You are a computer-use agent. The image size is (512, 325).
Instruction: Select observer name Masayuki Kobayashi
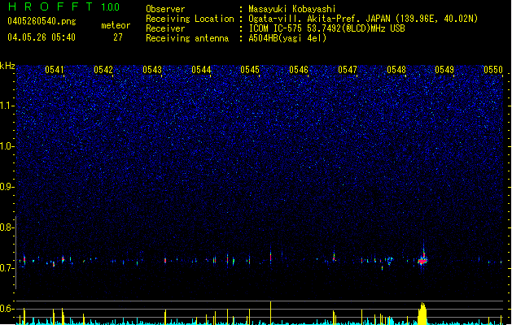tap(292, 9)
